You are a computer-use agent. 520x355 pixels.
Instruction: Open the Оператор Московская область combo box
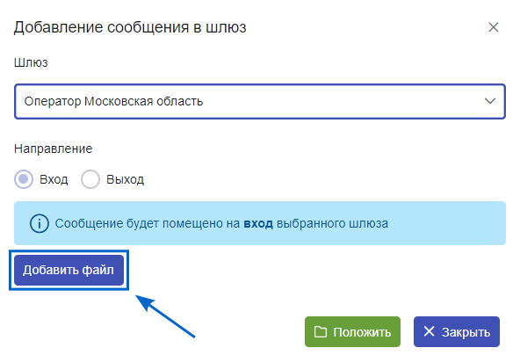pyautogui.click(x=260, y=101)
